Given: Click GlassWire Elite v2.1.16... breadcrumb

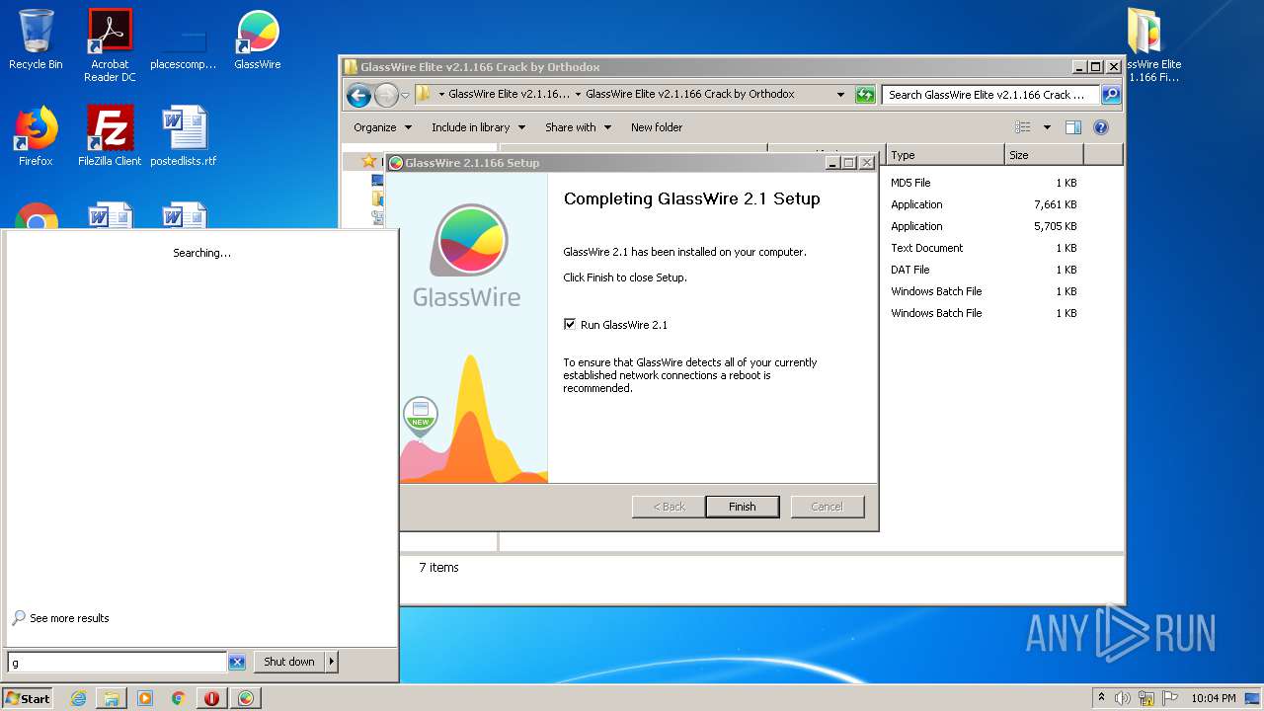Looking at the screenshot, I should click(509, 95).
